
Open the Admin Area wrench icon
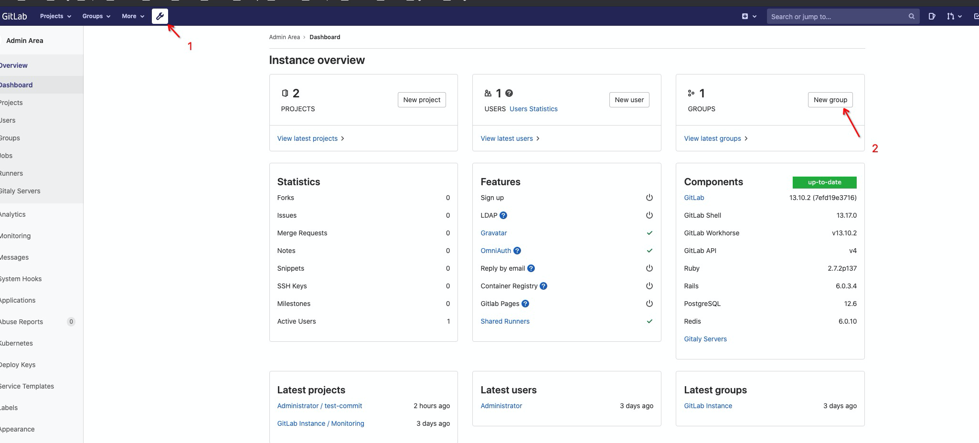(160, 16)
